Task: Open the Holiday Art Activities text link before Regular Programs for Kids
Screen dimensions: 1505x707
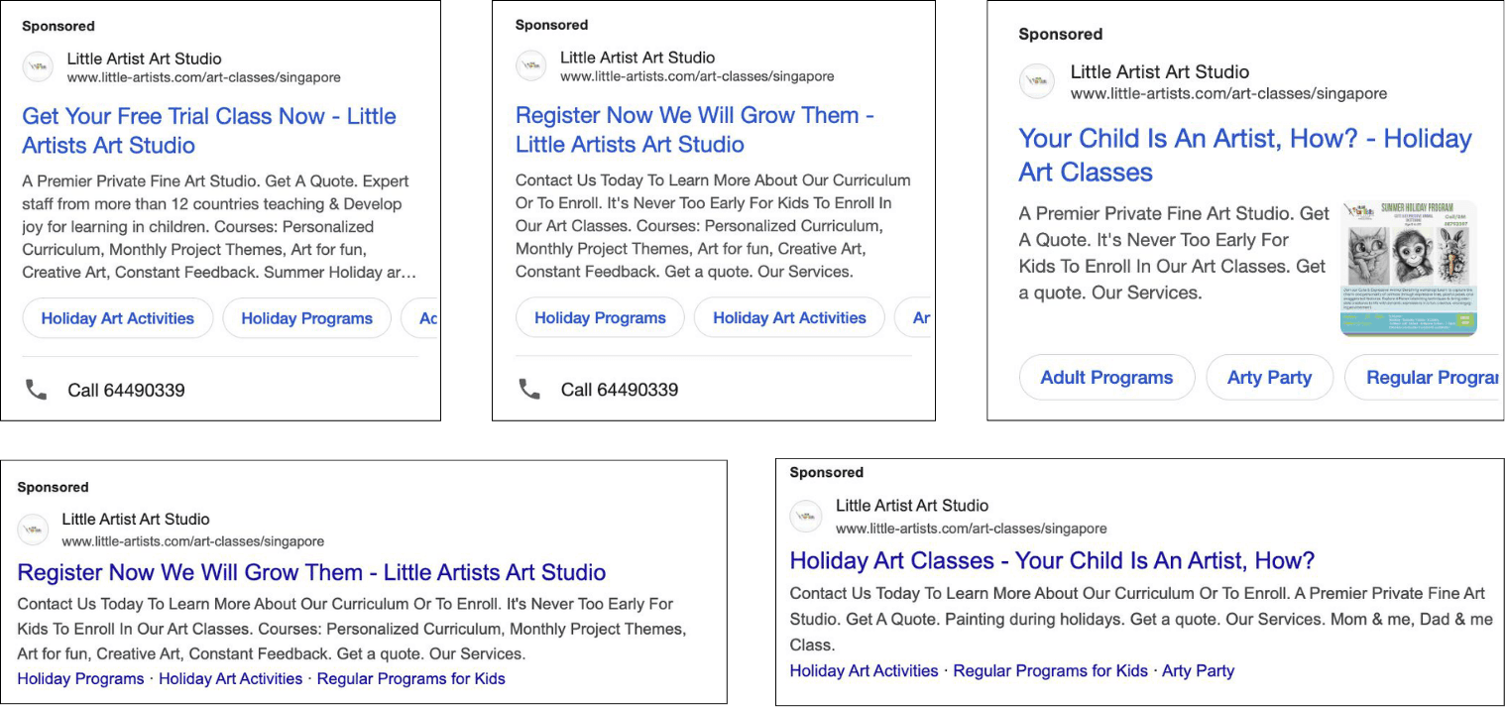Action: (x=864, y=671)
